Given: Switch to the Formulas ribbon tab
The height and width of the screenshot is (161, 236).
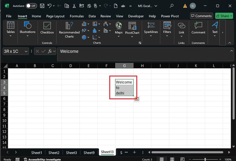Looking at the screenshot, I should pyautogui.click(x=77, y=16).
